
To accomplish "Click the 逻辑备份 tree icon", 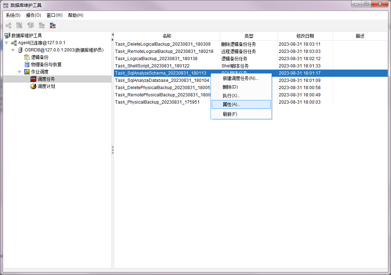I will point(27,57).
